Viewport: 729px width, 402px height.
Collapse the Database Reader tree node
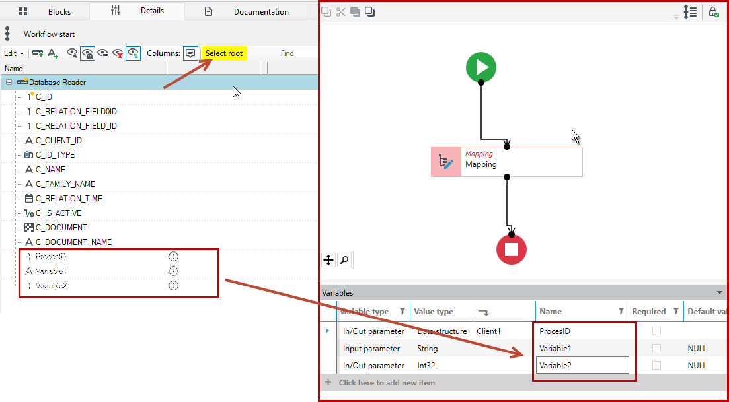click(9, 82)
